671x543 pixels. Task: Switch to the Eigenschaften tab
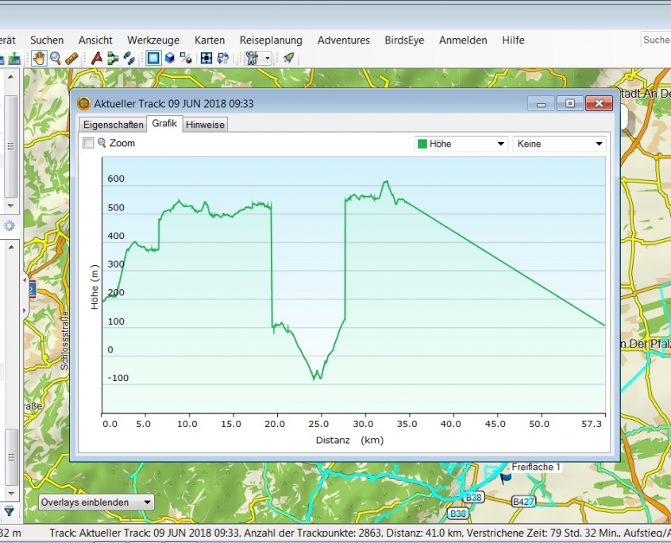click(x=114, y=125)
